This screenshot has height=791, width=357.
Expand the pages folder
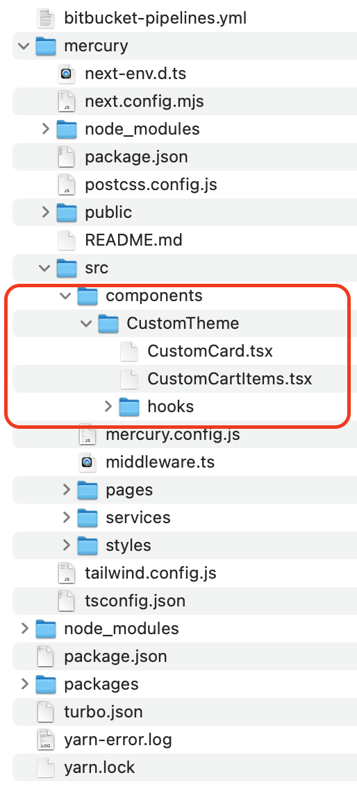point(66,489)
